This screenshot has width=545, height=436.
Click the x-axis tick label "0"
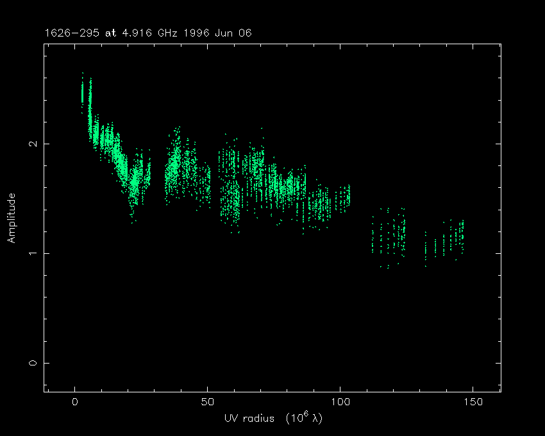click(x=75, y=402)
